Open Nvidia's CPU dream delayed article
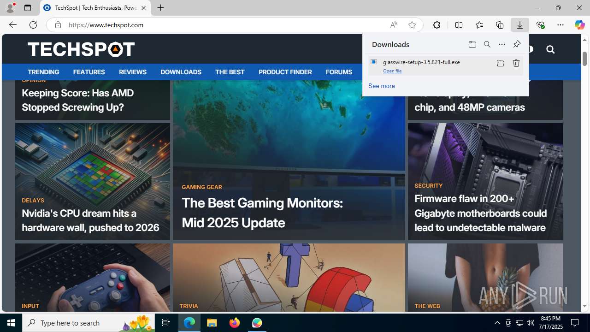Viewport: 590px width, 332px height. click(x=90, y=220)
